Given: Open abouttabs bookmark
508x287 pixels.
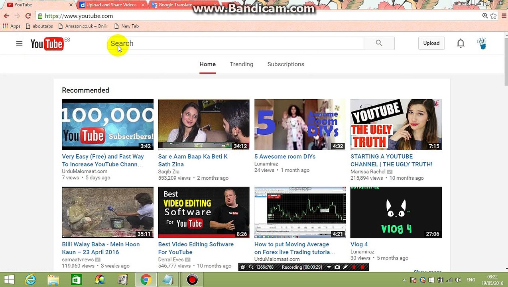Looking at the screenshot, I should tap(39, 26).
